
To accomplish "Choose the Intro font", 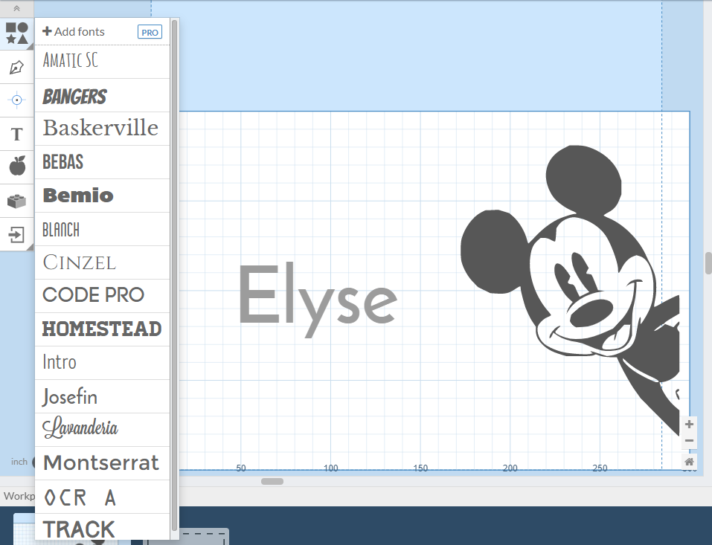I will [x=102, y=363].
